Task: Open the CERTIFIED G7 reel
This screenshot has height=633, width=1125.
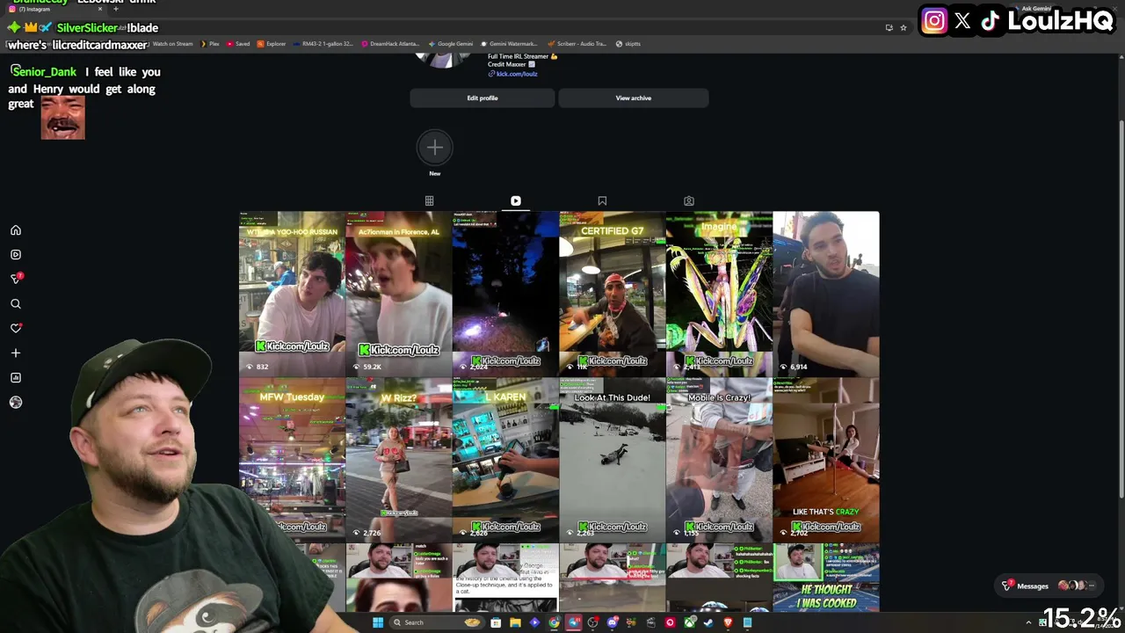Action: [613, 293]
